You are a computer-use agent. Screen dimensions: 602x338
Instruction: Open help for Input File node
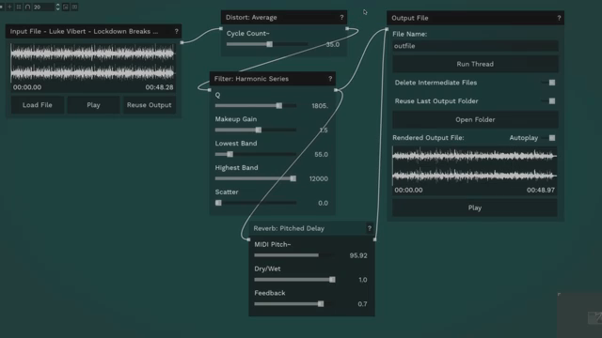[x=176, y=31]
